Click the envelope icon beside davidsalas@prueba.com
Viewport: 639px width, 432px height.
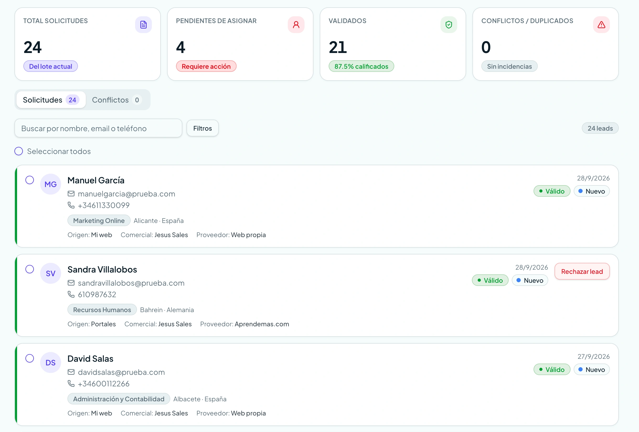tap(71, 372)
